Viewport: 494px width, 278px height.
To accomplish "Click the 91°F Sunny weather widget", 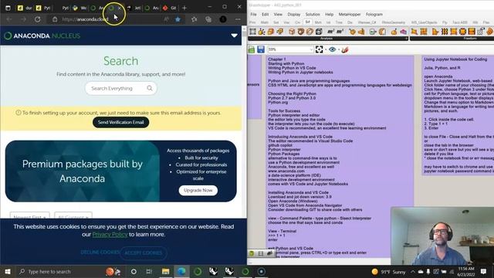I will (388, 271).
